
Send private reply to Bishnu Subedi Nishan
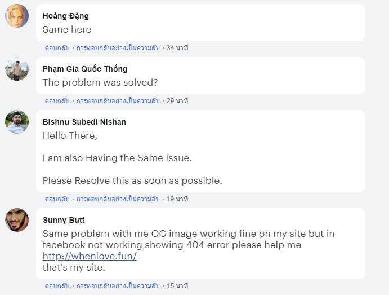(x=118, y=199)
